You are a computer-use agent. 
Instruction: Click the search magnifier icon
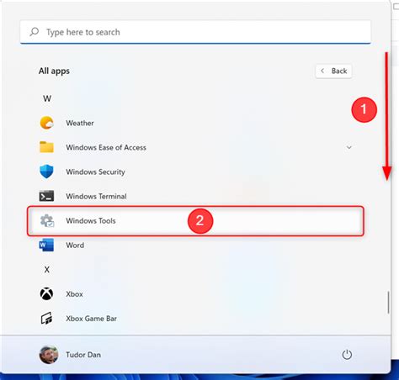[x=35, y=32]
